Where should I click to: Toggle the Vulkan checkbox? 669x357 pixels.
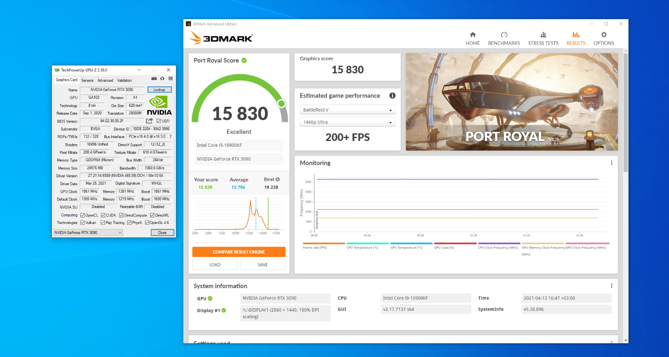82,223
